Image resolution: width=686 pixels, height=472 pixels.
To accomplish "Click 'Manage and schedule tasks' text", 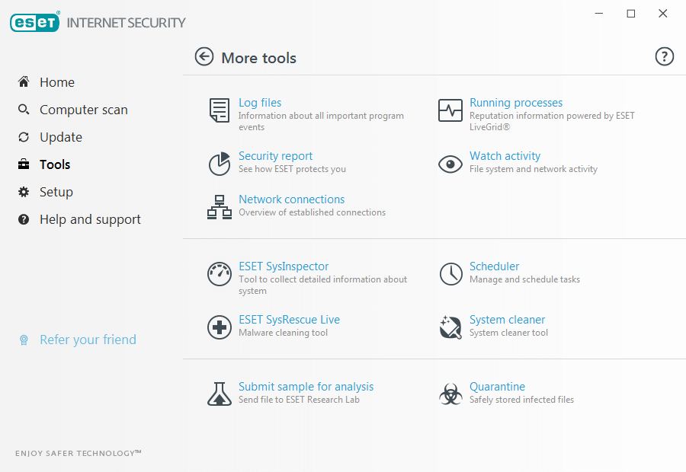I will pyautogui.click(x=524, y=279).
